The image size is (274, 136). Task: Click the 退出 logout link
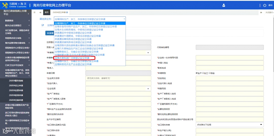tap(270, 5)
